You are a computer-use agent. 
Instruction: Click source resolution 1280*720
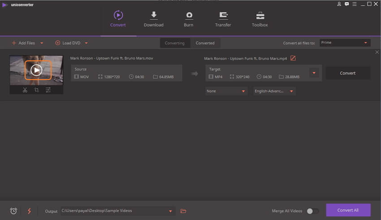[112, 77]
